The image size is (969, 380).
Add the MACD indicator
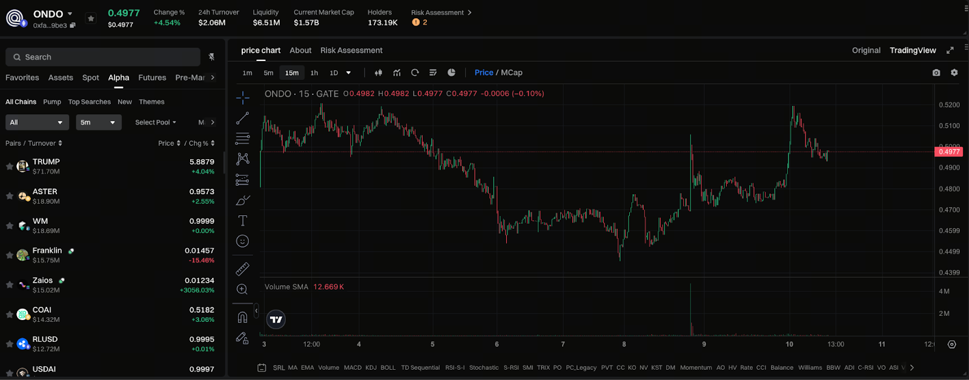[x=352, y=367]
